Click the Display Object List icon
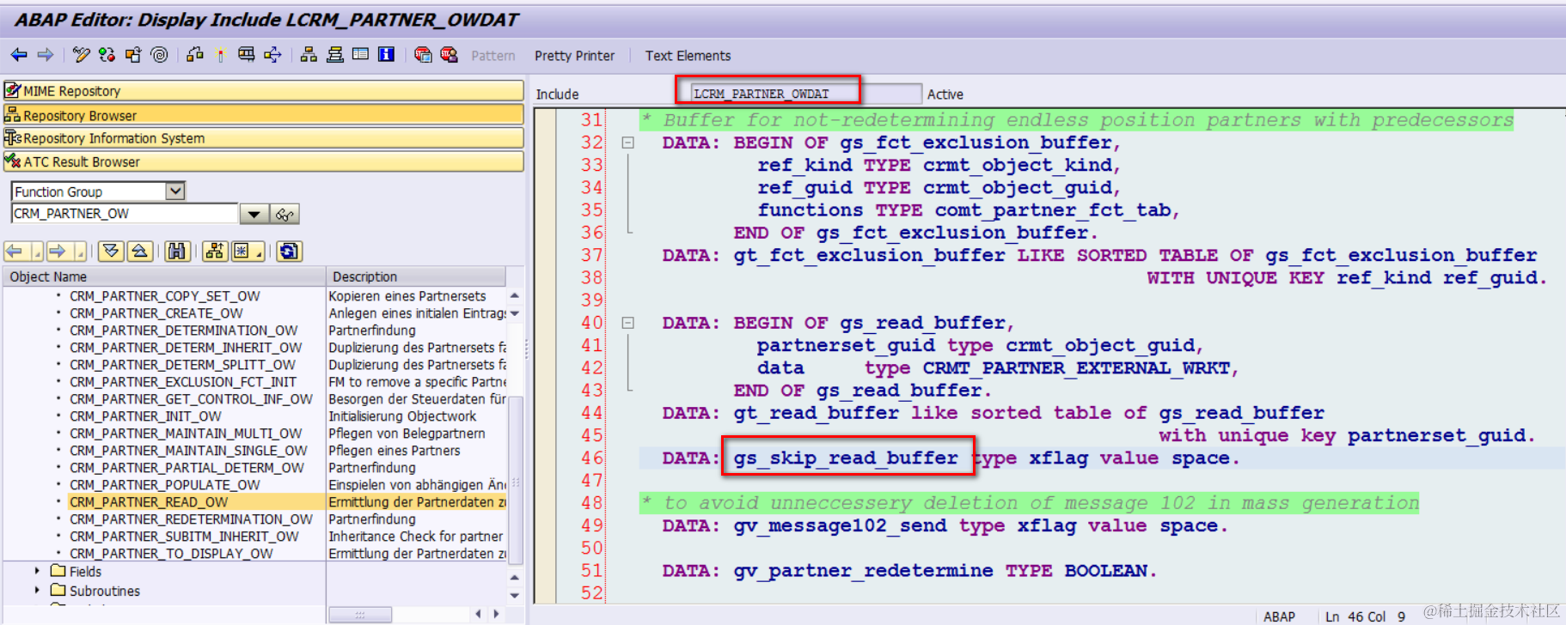Viewport: 1566px width, 625px height. [247, 55]
